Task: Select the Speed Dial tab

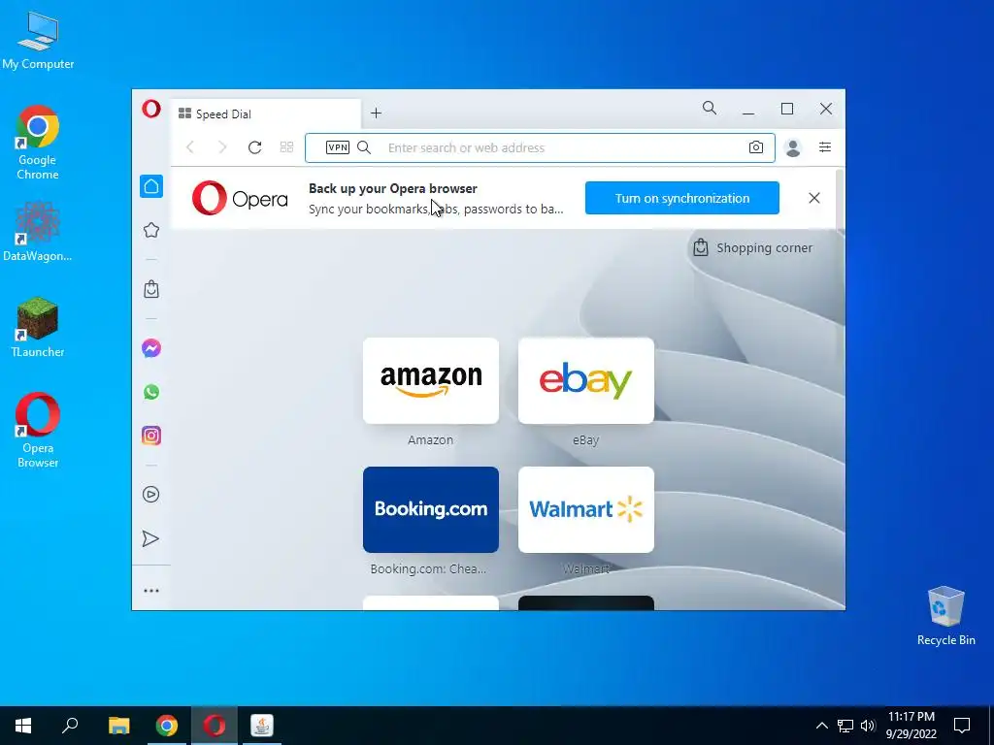Action: 266,114
